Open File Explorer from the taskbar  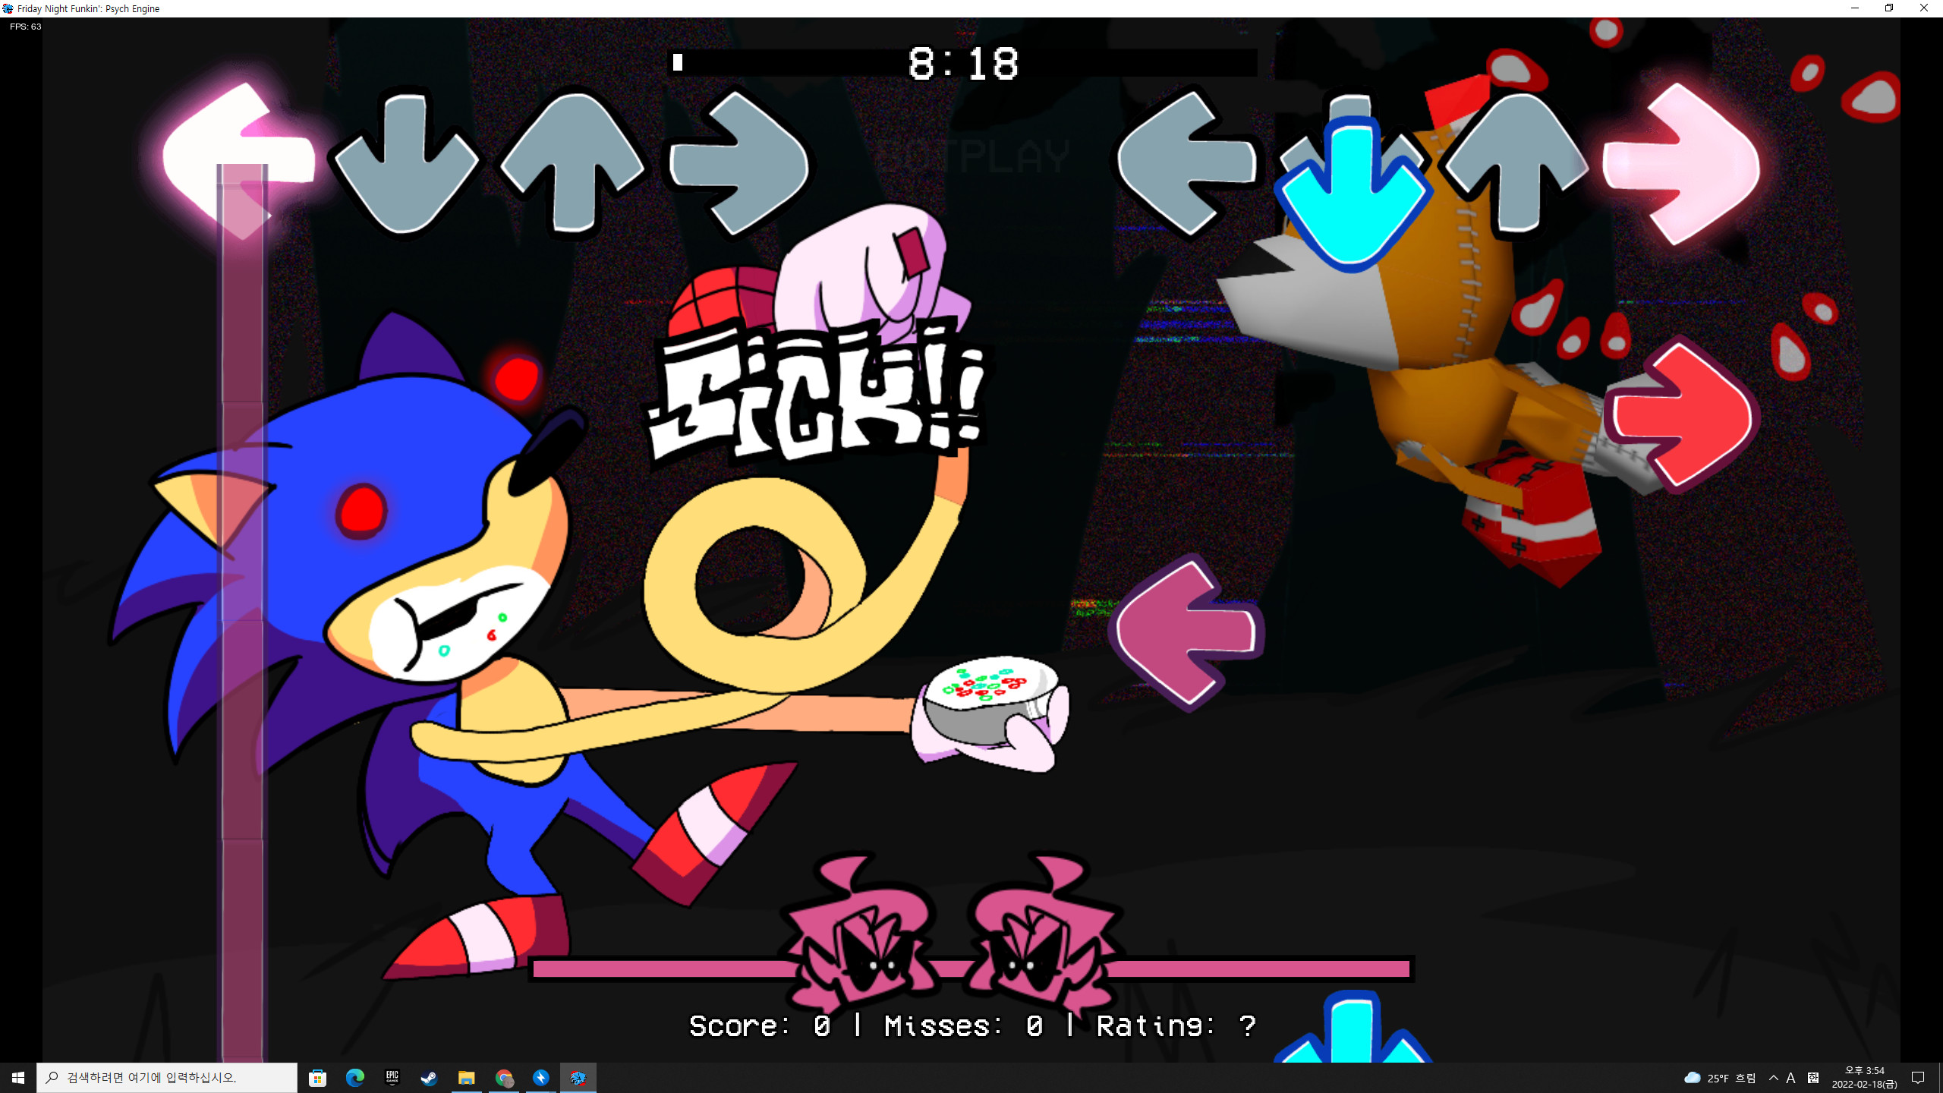[x=466, y=1078]
